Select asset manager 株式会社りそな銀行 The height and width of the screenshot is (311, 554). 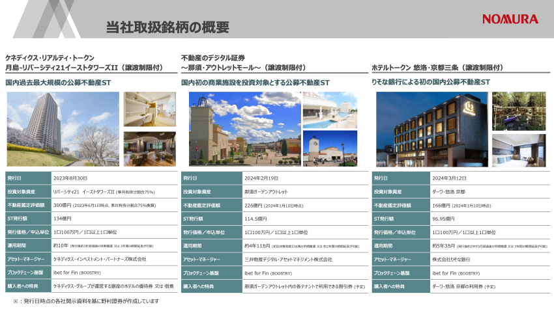pyautogui.click(x=451, y=260)
